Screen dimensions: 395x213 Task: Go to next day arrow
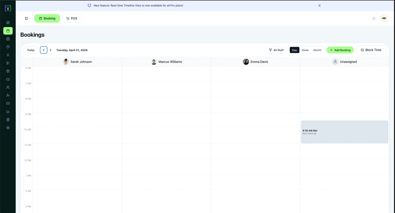point(51,50)
